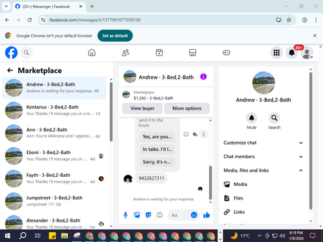Screen dimensions: 323x242
Task: Go back using the Marketplace back arrow
Action: 10,70
